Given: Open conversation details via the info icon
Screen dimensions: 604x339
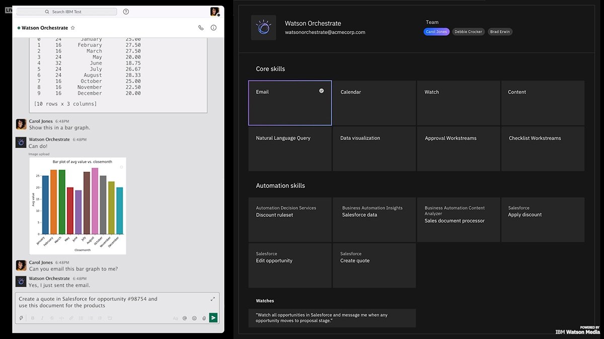Looking at the screenshot, I should click(213, 28).
